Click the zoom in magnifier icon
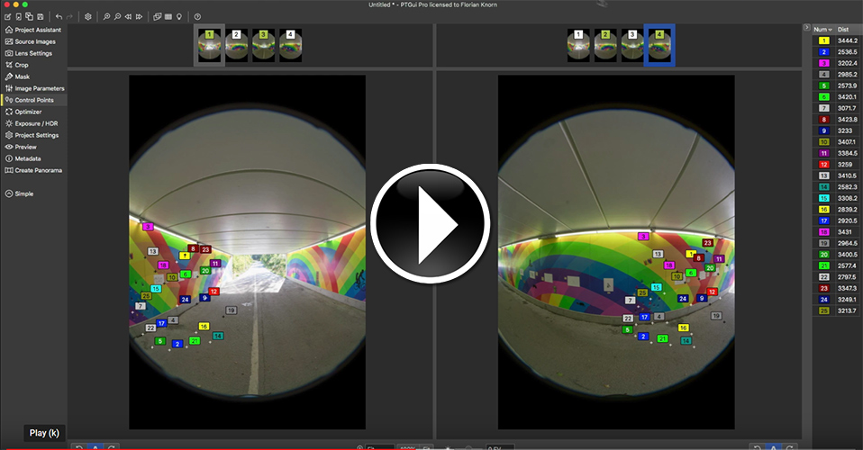The height and width of the screenshot is (450, 863). [107, 17]
